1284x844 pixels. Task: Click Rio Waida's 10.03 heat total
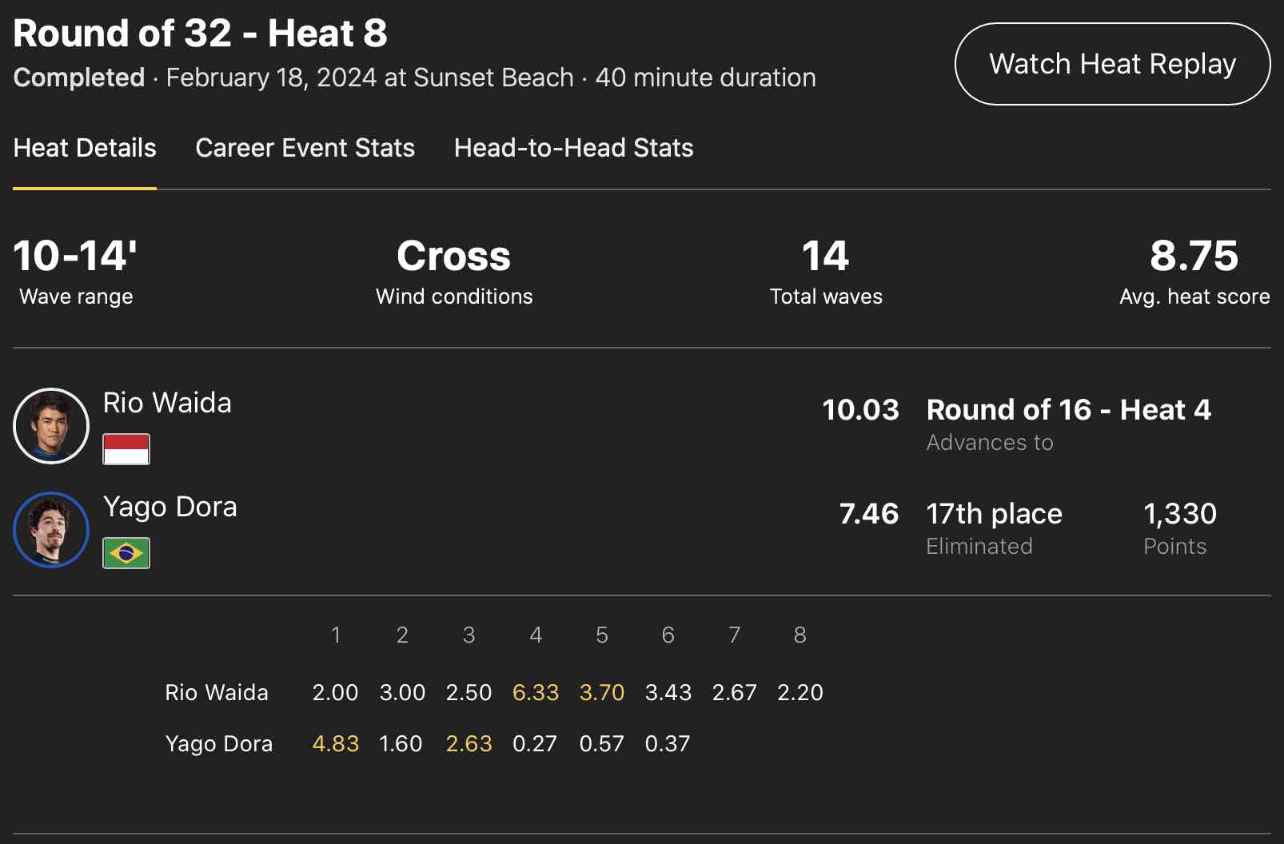(x=860, y=410)
